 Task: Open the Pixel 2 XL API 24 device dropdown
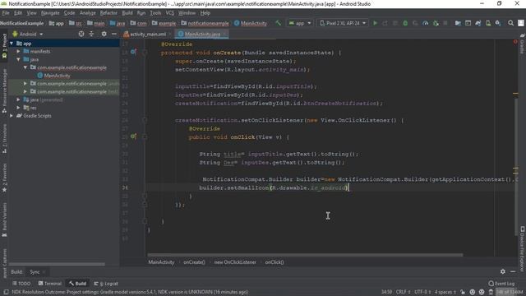pos(343,23)
